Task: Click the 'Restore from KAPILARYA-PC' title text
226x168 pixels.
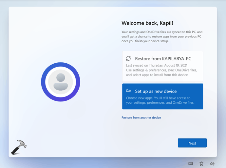Action: [x=163, y=59]
